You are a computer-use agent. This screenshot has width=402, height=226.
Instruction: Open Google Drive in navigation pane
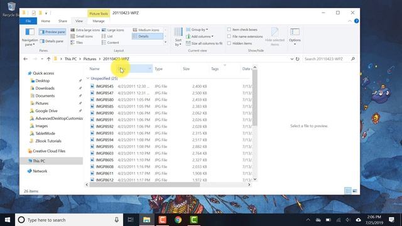point(46,110)
